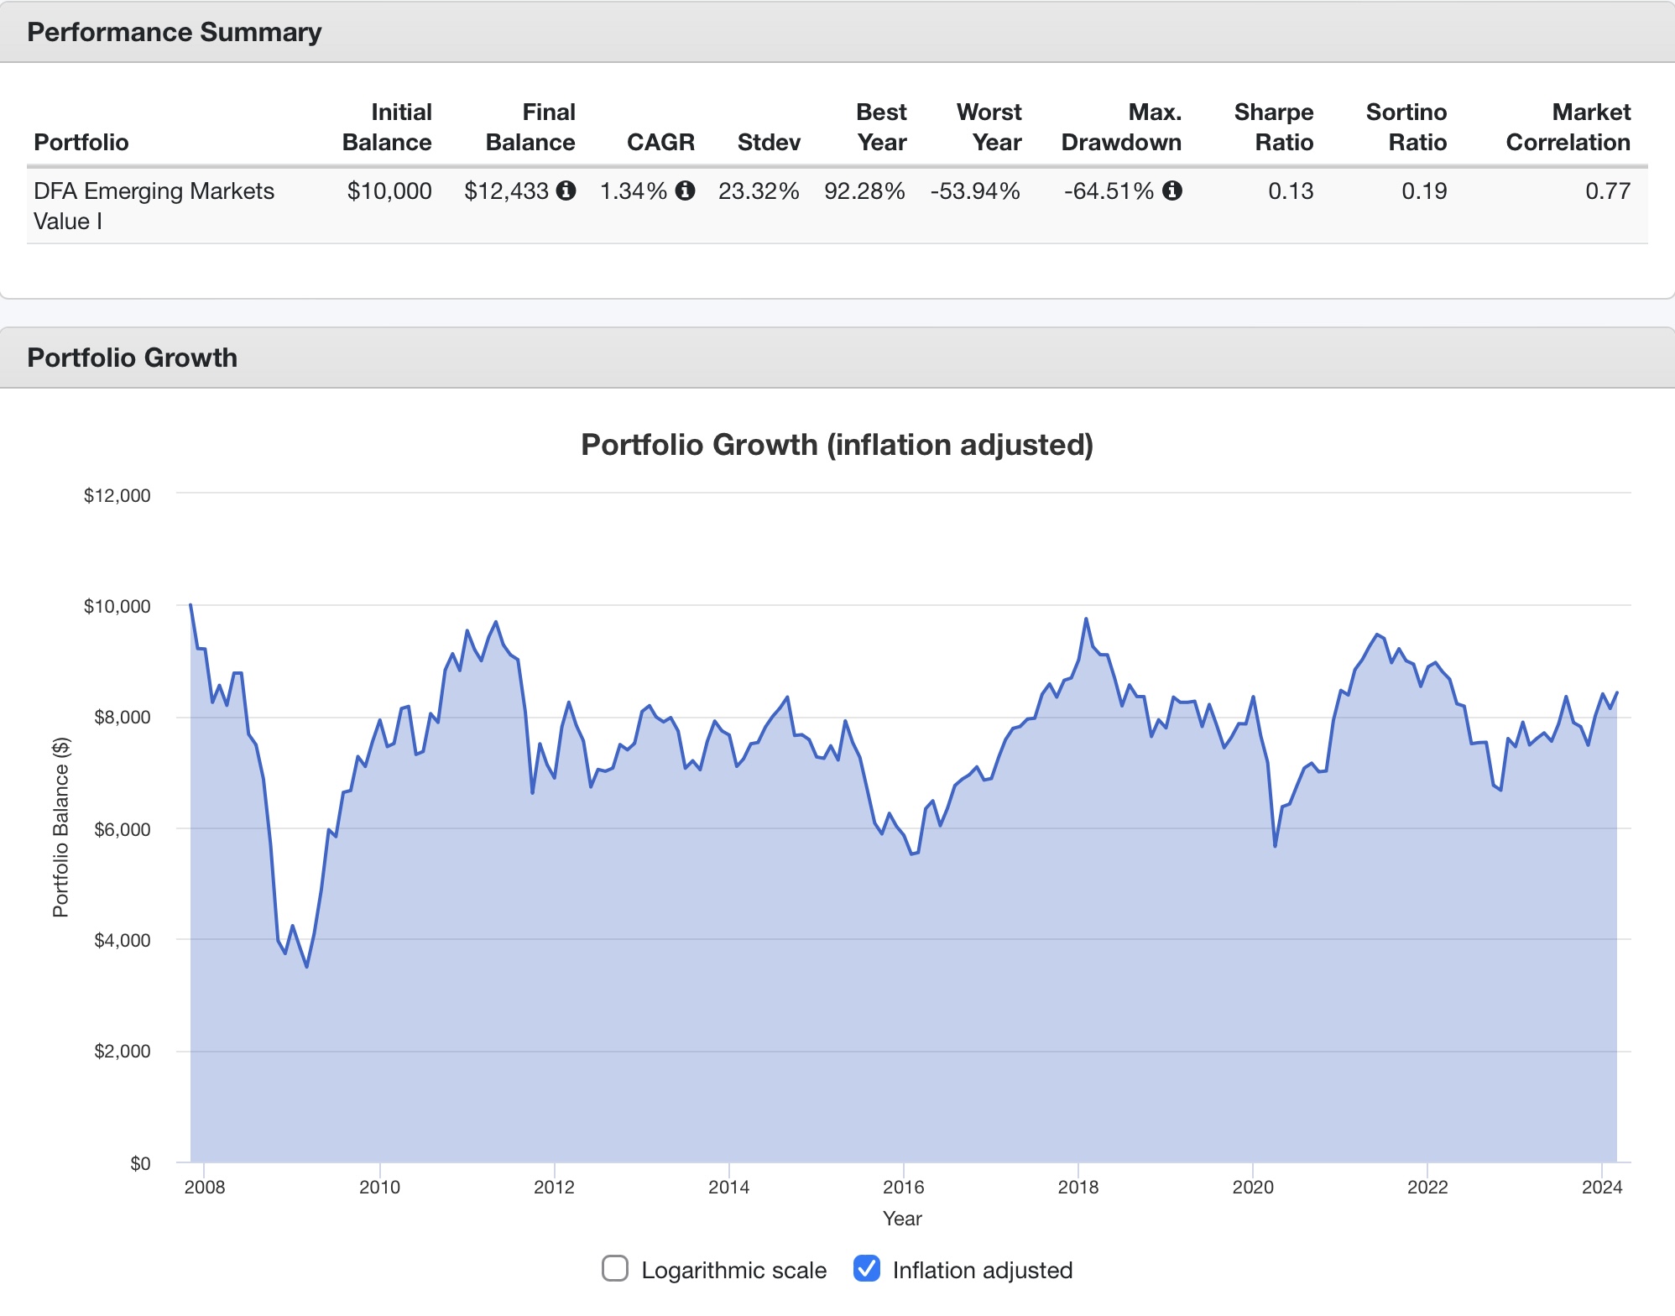Click the Portfolio Growth panel header
The image size is (1675, 1316).
tap(133, 358)
